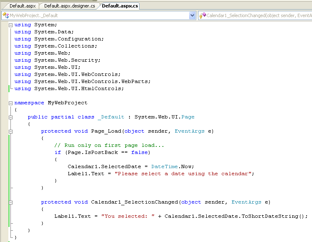This screenshot has width=312, height=242.
Task: Collapse the _Default partial class
Action: (x=10, y=117)
